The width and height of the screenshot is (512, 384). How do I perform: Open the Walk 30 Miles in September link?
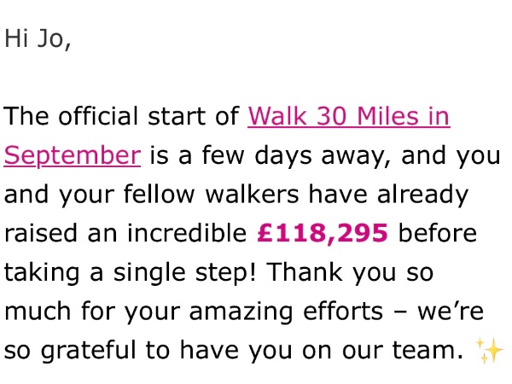pos(348,116)
